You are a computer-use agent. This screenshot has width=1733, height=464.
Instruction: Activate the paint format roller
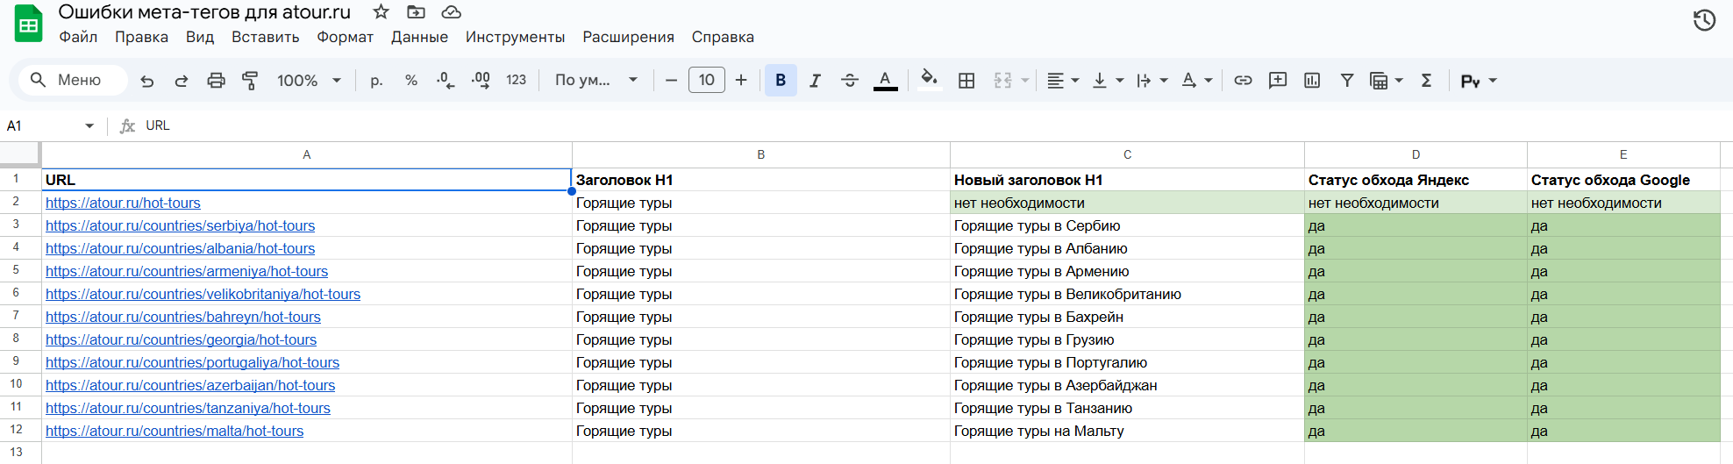click(x=250, y=81)
